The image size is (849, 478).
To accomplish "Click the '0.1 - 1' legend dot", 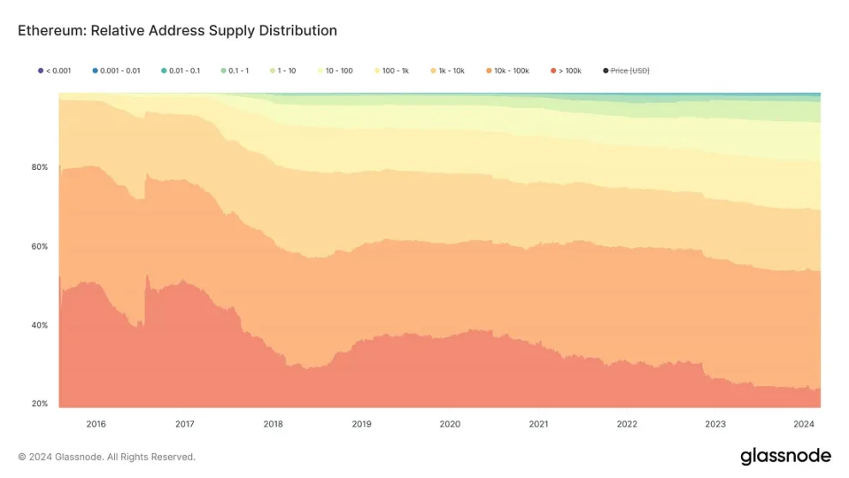I will (x=224, y=71).
